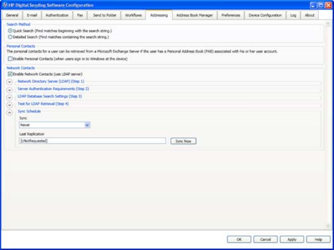Click the Search Method group label
Screen dimensions: 334x250
(19, 24)
